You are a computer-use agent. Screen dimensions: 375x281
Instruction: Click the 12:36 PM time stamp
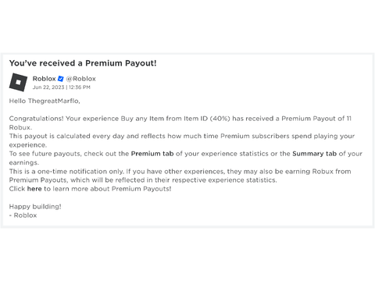click(x=80, y=87)
